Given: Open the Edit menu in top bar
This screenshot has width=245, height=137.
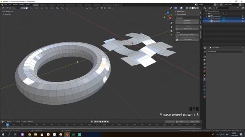Looking at the screenshot, I should 10,5.
